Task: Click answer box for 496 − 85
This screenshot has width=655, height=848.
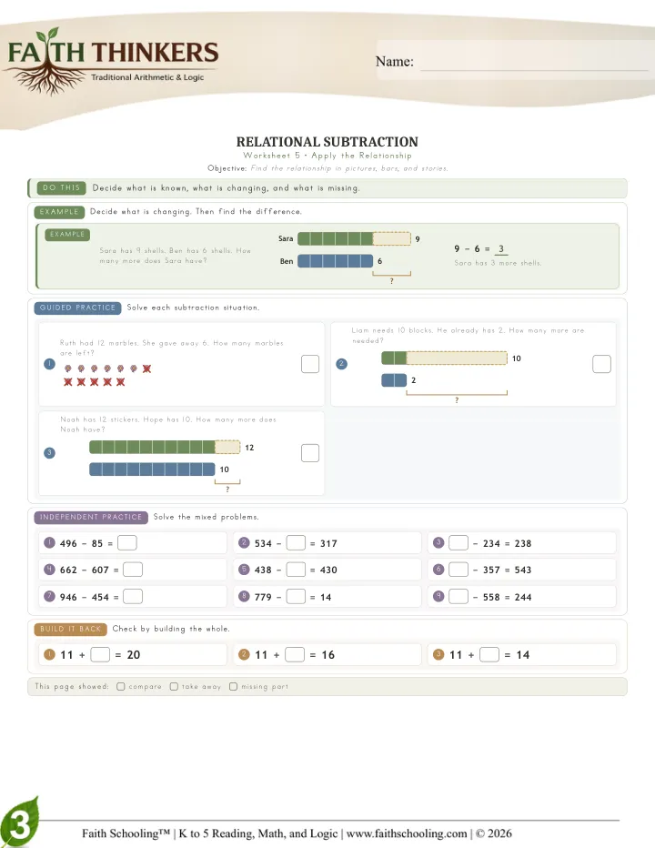Action: [x=127, y=542]
